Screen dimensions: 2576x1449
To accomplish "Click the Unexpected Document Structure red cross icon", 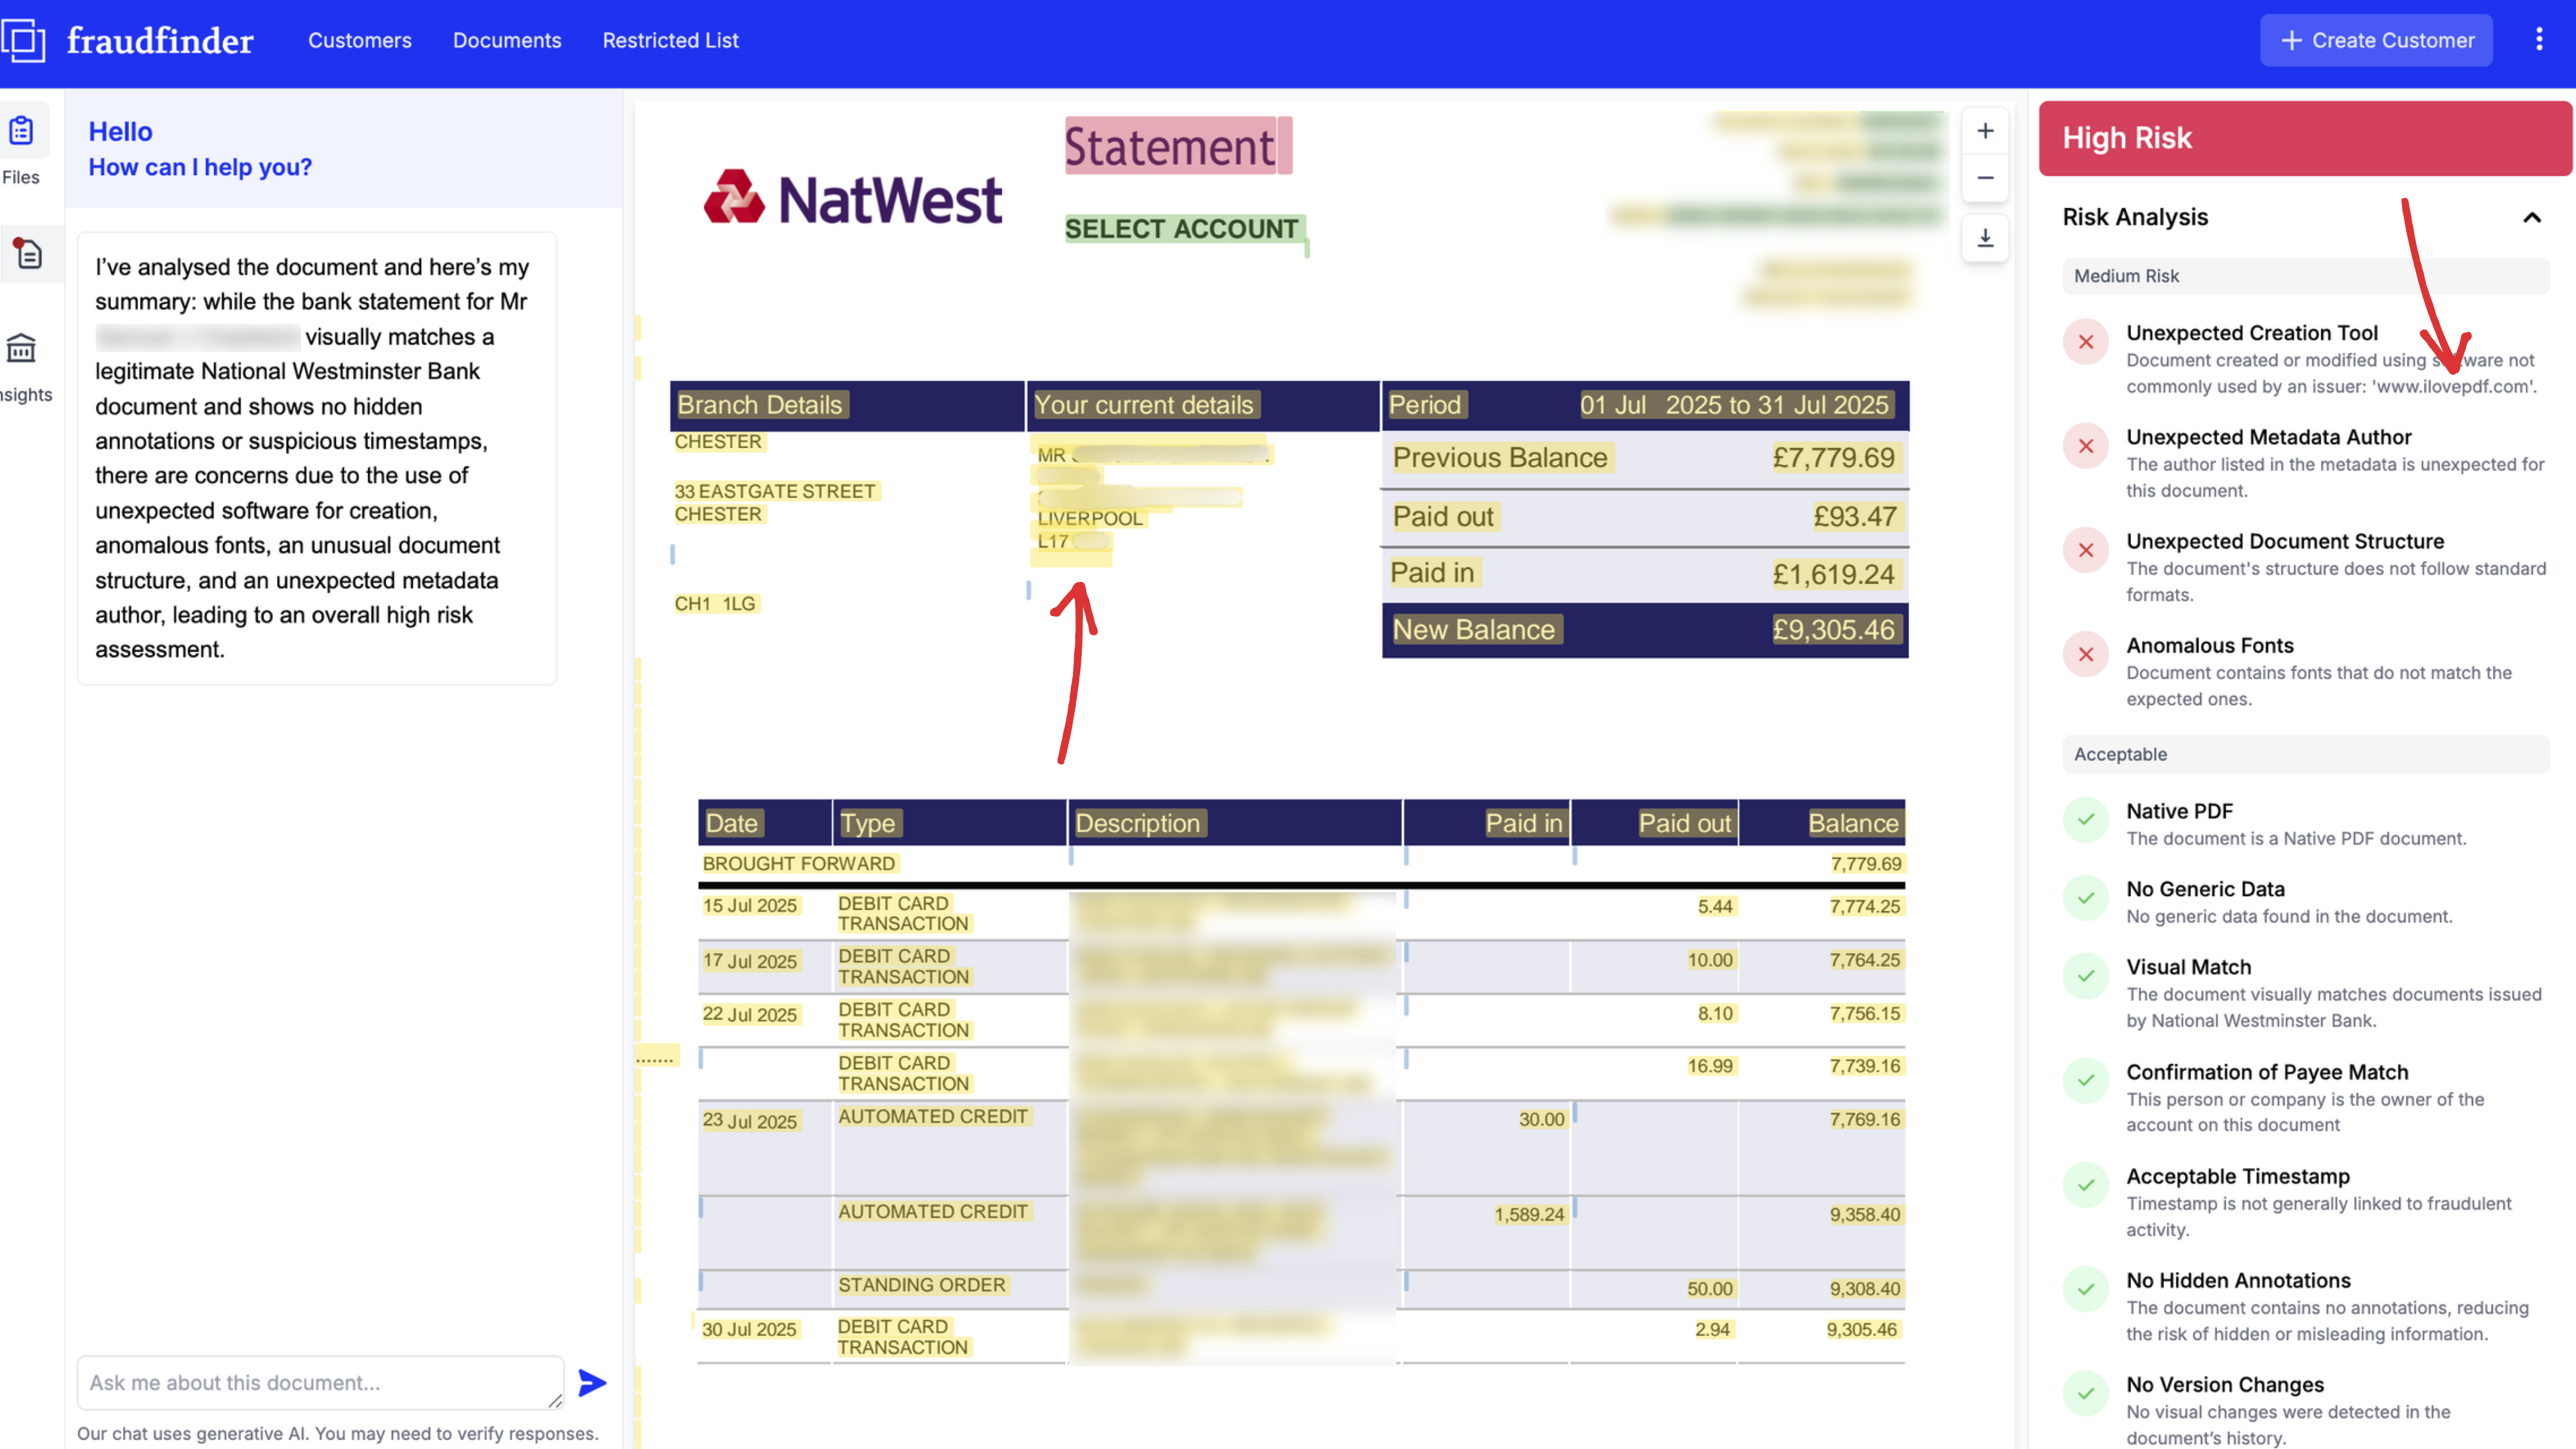I will pyautogui.click(x=2086, y=550).
